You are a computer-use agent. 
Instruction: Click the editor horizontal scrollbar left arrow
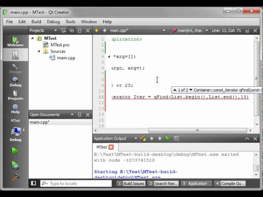[96, 131]
